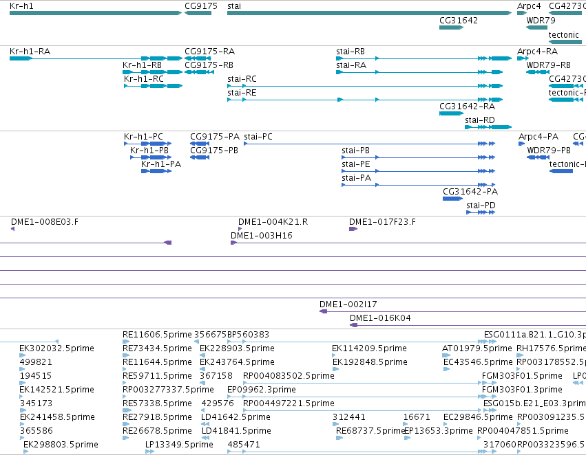Select BAC clone DME1-016K04
The width and height of the screenshot is (586, 455).
click(468, 325)
